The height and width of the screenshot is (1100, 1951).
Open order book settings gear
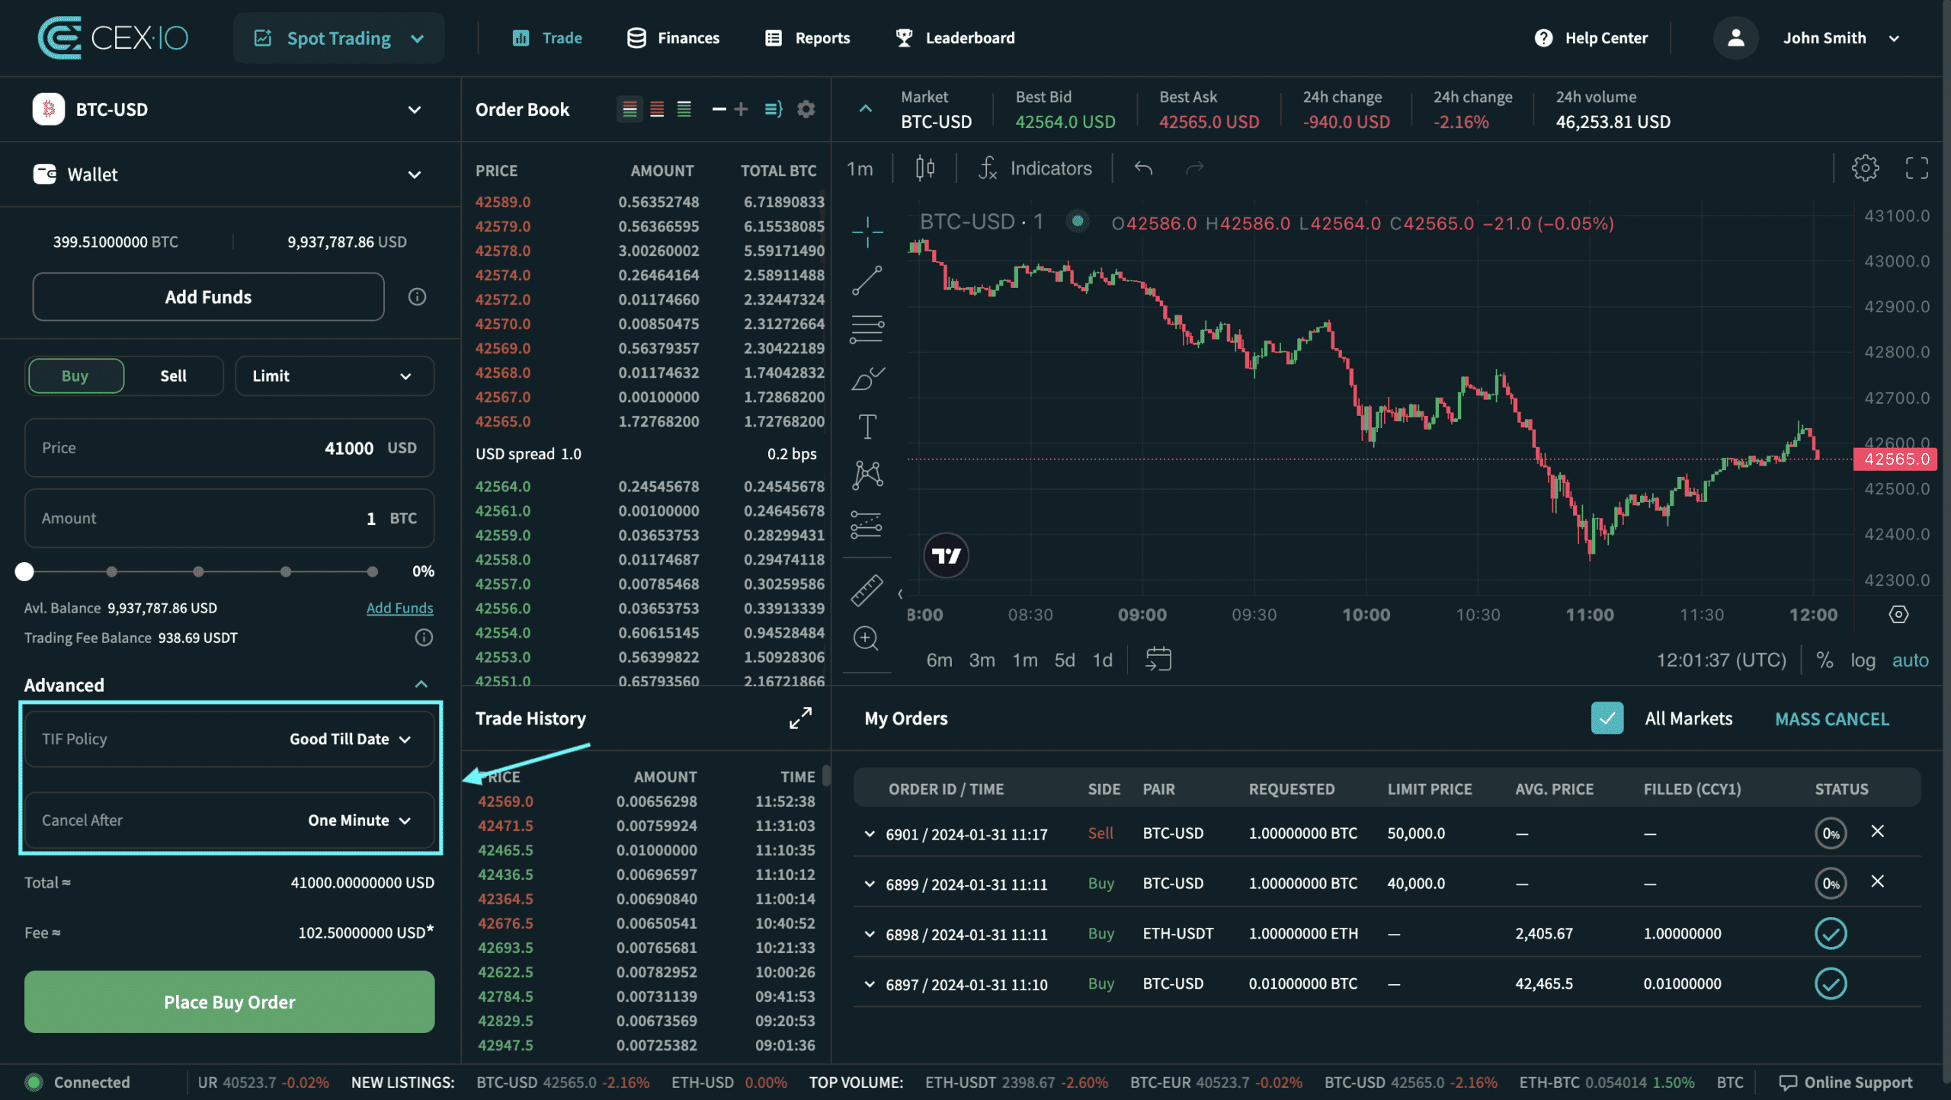click(x=806, y=110)
